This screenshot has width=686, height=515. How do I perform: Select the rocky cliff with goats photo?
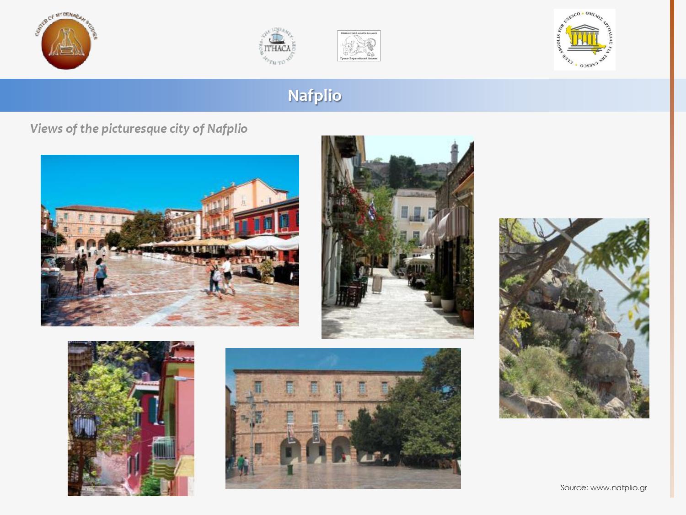pos(574,318)
